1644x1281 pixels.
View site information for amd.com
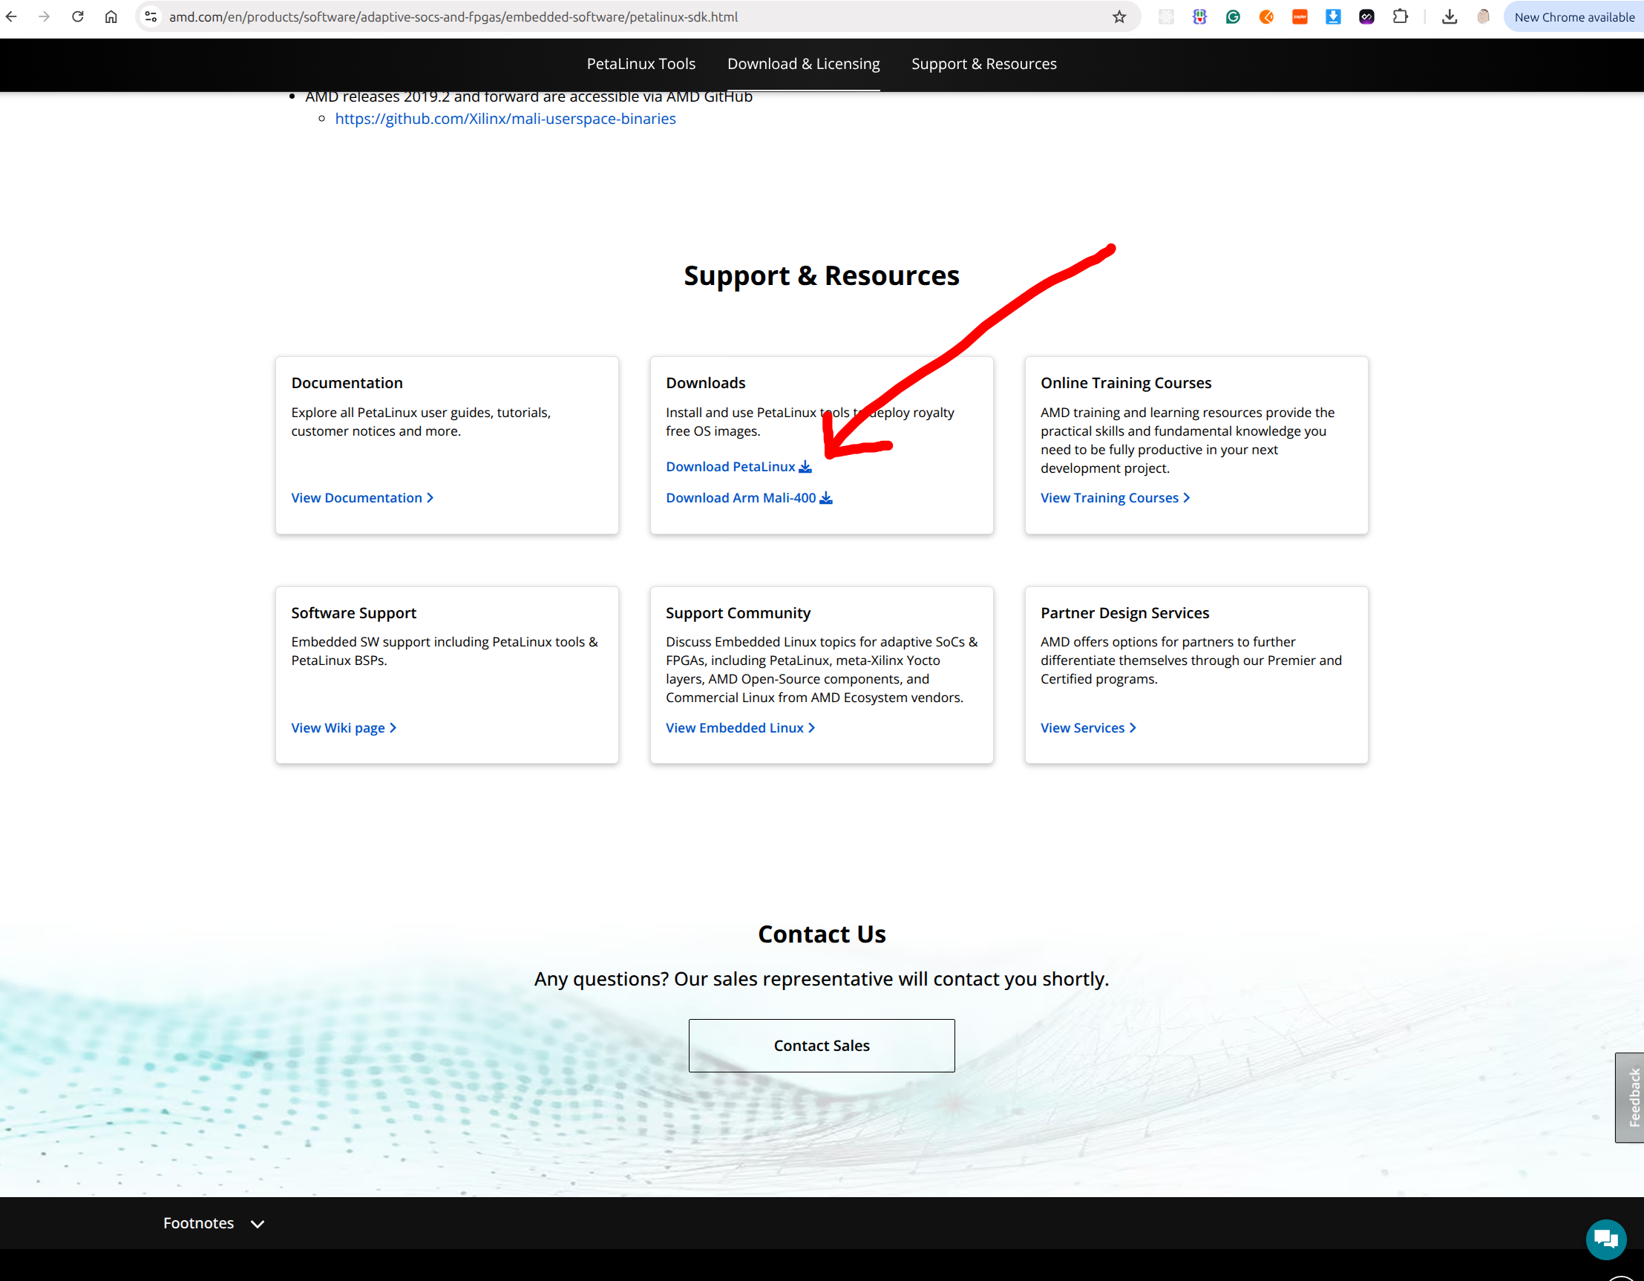click(151, 16)
